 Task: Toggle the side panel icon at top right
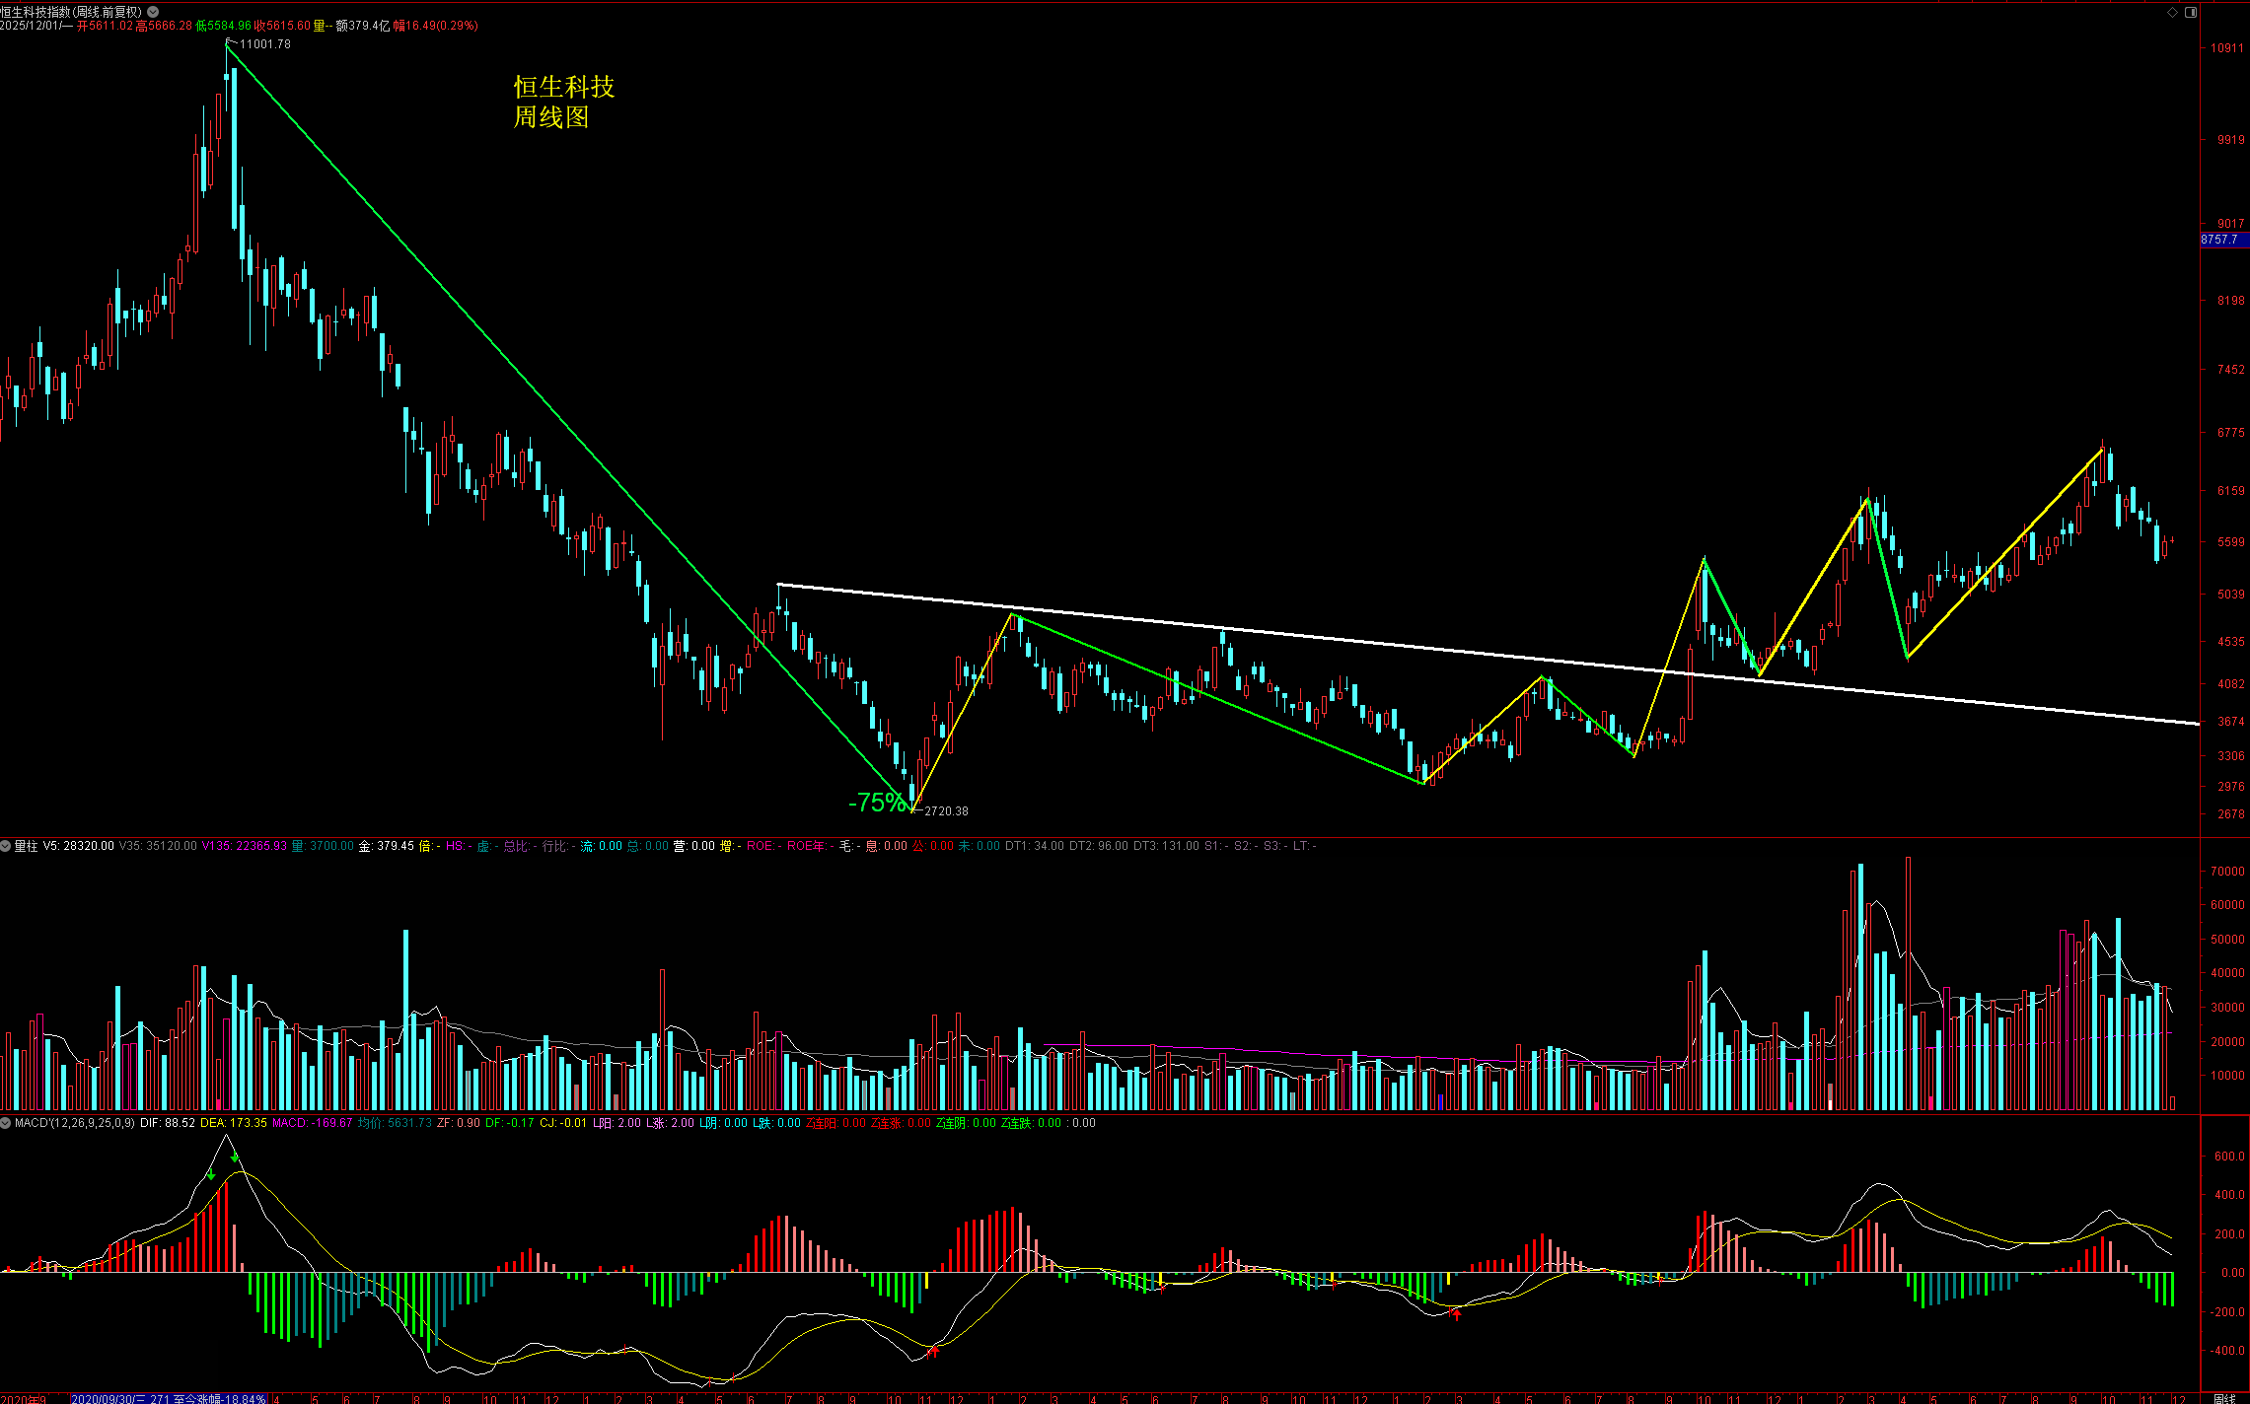tap(2191, 12)
